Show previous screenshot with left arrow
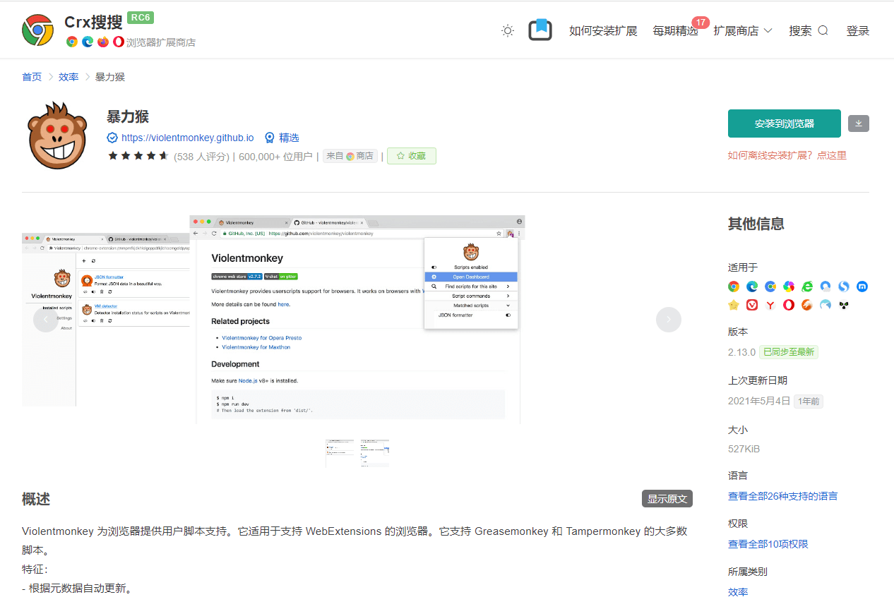Image resolution: width=894 pixels, height=597 pixels. [x=46, y=320]
